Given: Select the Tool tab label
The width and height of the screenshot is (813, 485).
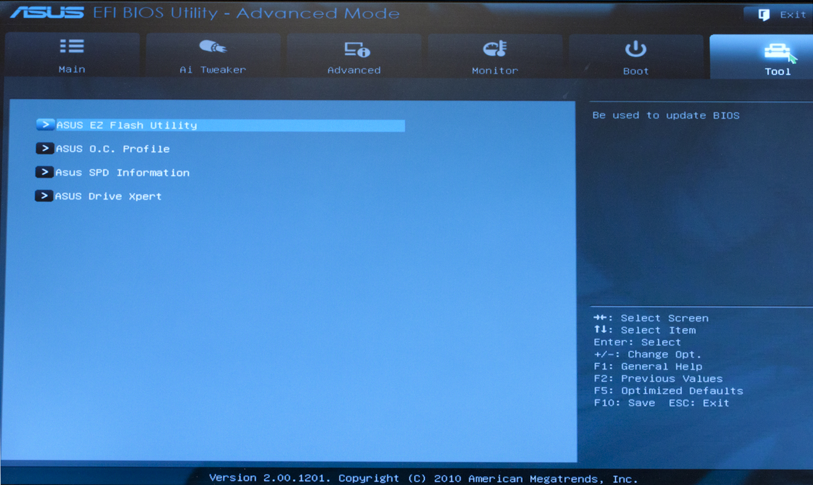Looking at the screenshot, I should (x=777, y=72).
